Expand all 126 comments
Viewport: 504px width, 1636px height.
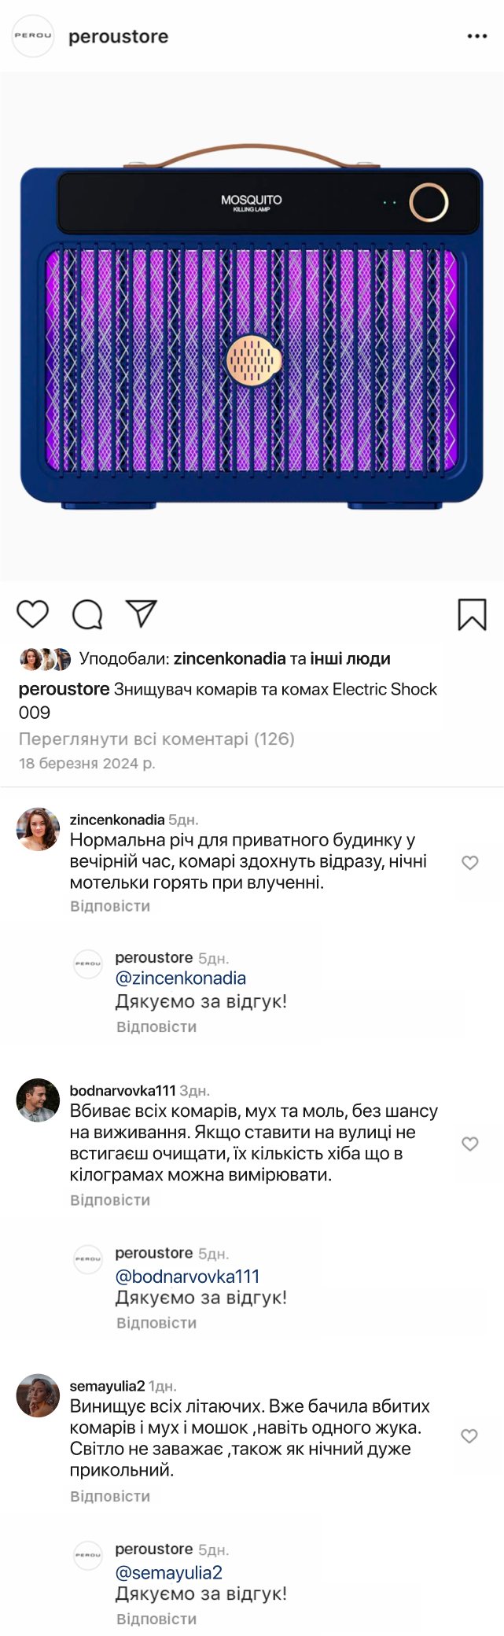click(156, 739)
